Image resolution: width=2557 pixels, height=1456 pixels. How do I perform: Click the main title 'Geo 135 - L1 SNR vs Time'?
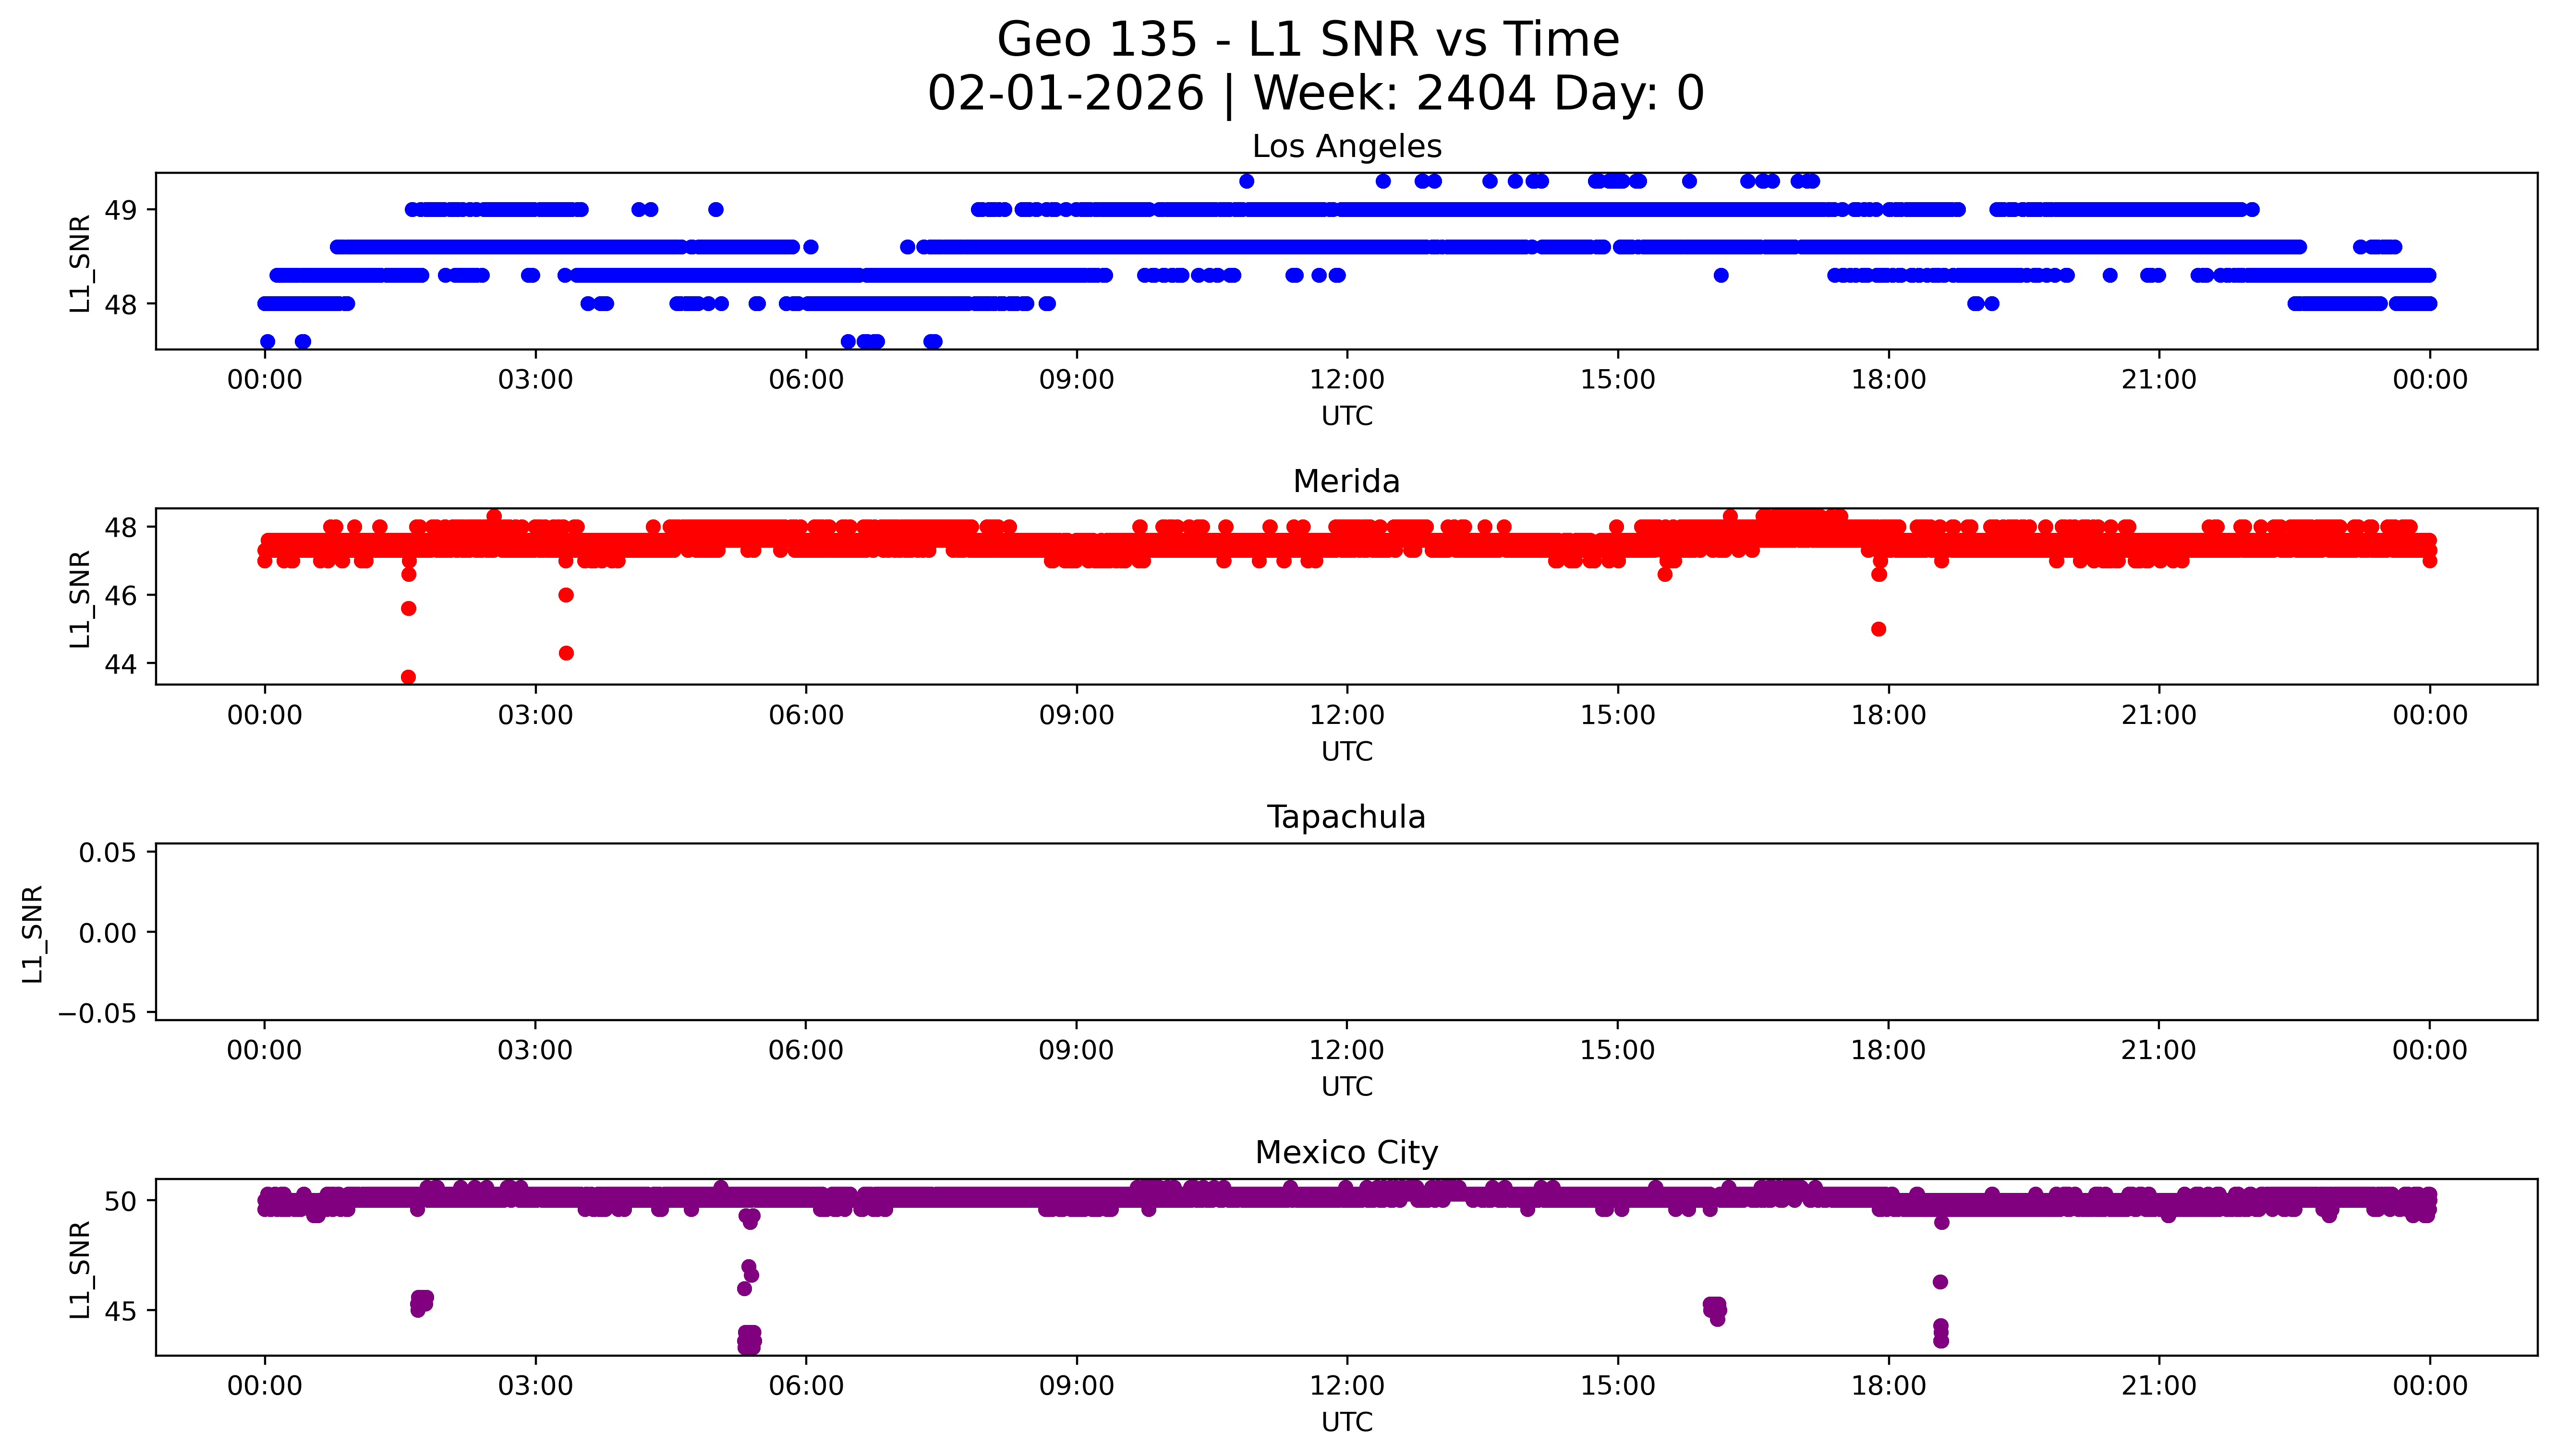click(x=1308, y=40)
